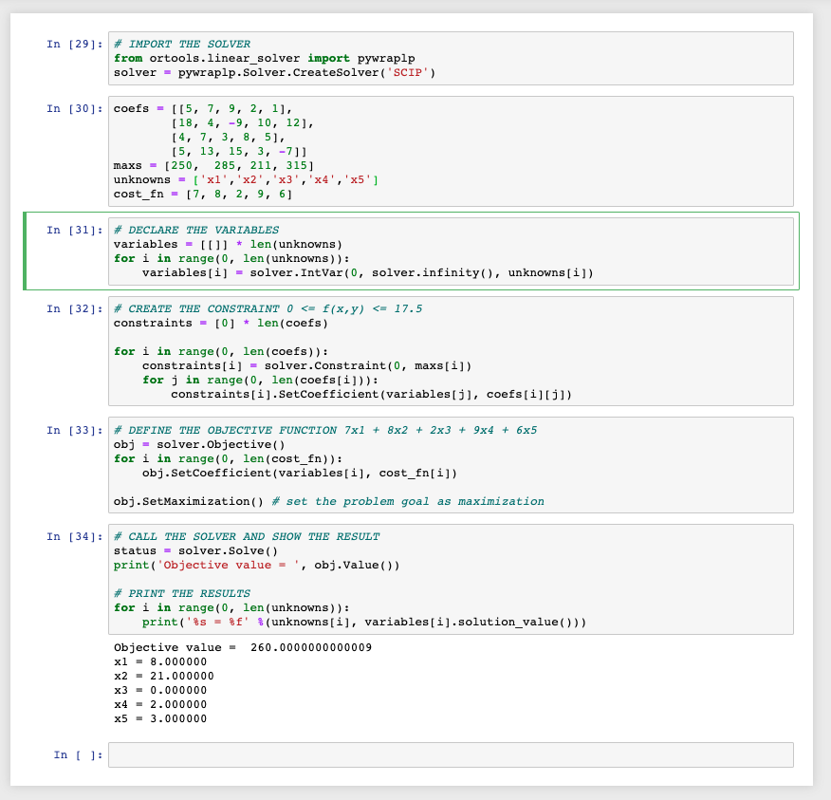This screenshot has width=831, height=800.
Task: Click the 'variables = [[]] * len(unknowns)' line
Action: [228, 244]
